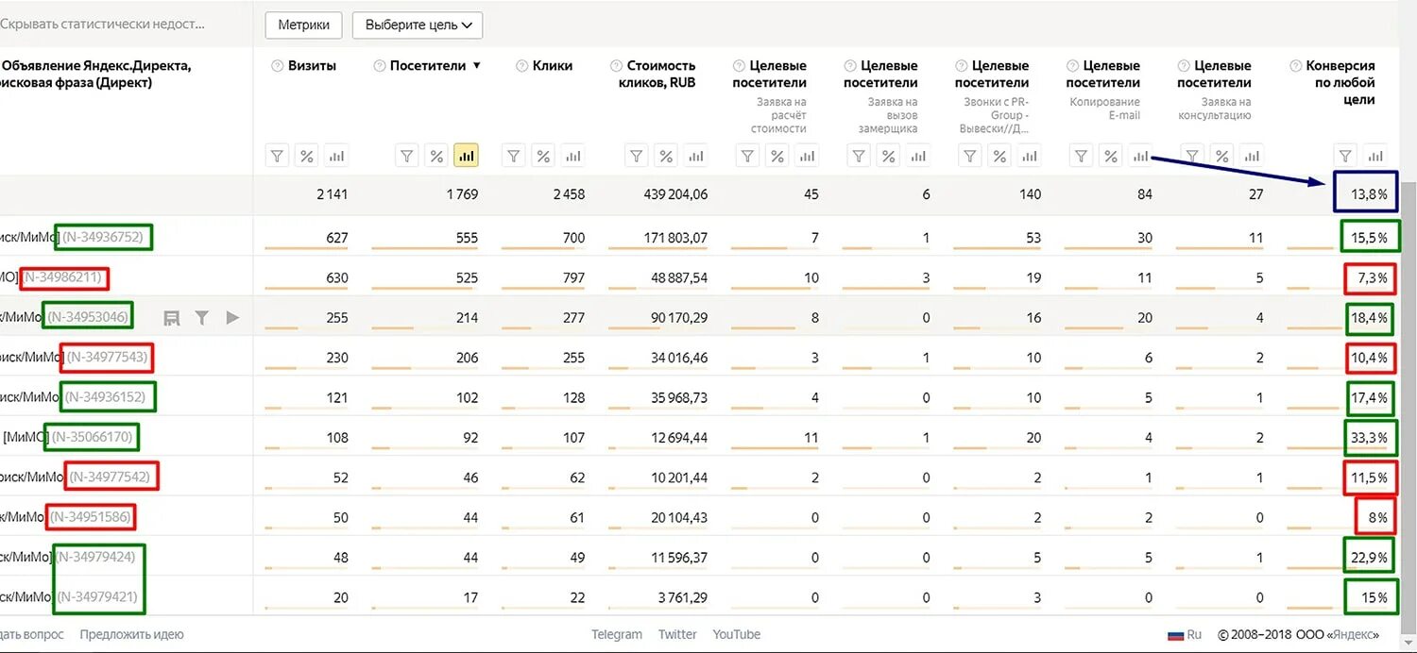The height and width of the screenshot is (653, 1417).
Task: Click percent icon under Заявка на вызов замерщика
Action: [888, 156]
